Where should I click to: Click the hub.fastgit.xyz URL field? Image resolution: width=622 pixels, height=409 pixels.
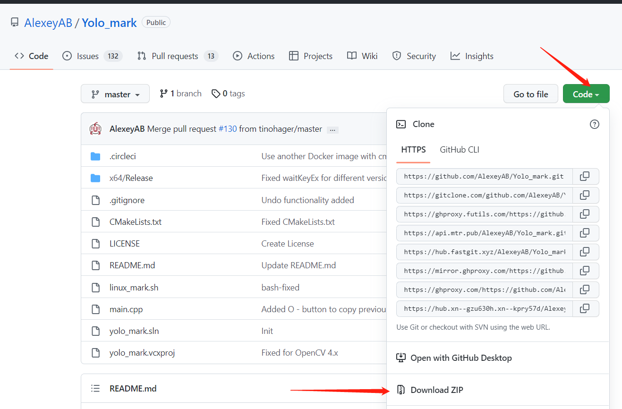485,252
